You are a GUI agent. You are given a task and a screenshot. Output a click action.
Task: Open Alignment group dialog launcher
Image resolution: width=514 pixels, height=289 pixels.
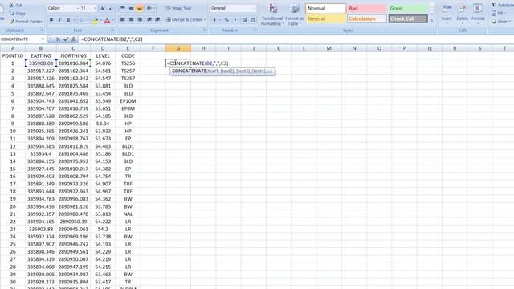205,31
